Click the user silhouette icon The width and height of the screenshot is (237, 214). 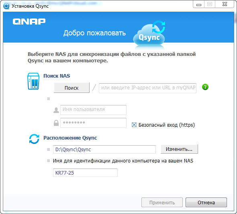[56, 110]
